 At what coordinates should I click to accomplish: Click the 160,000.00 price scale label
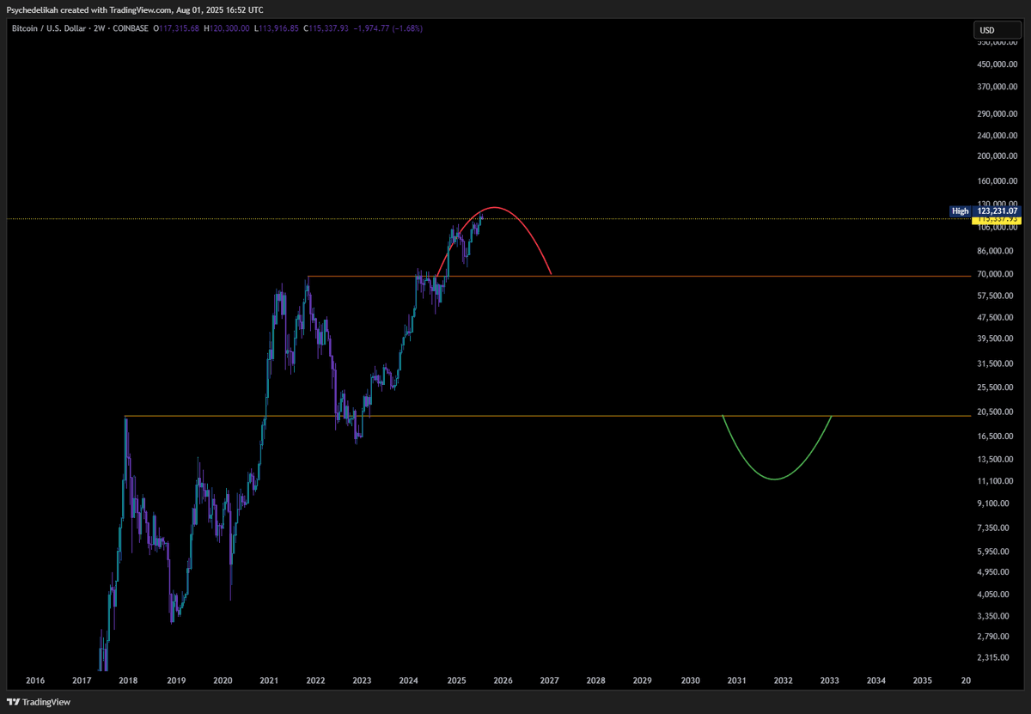(997, 181)
